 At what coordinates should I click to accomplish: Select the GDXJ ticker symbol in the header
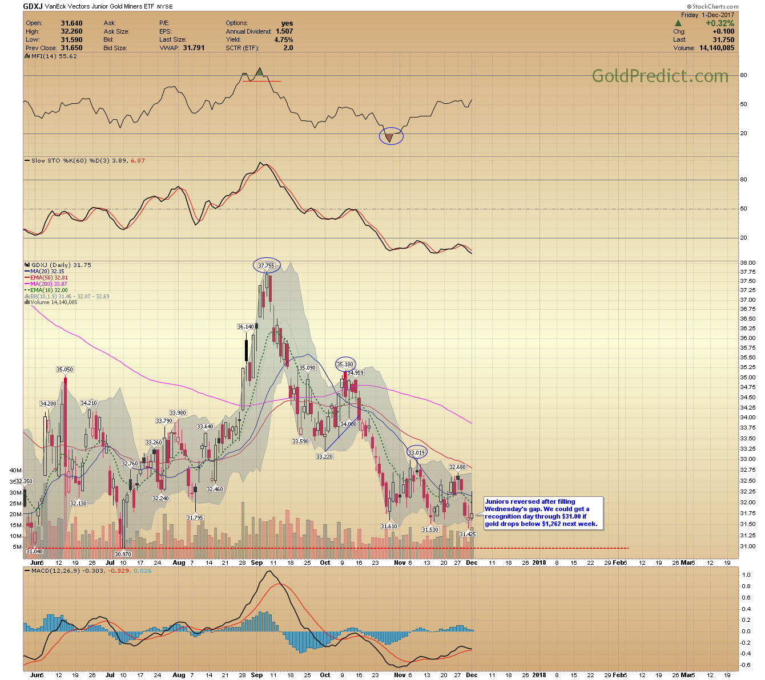(33, 6)
